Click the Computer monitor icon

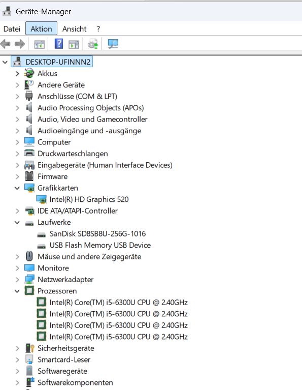29,142
